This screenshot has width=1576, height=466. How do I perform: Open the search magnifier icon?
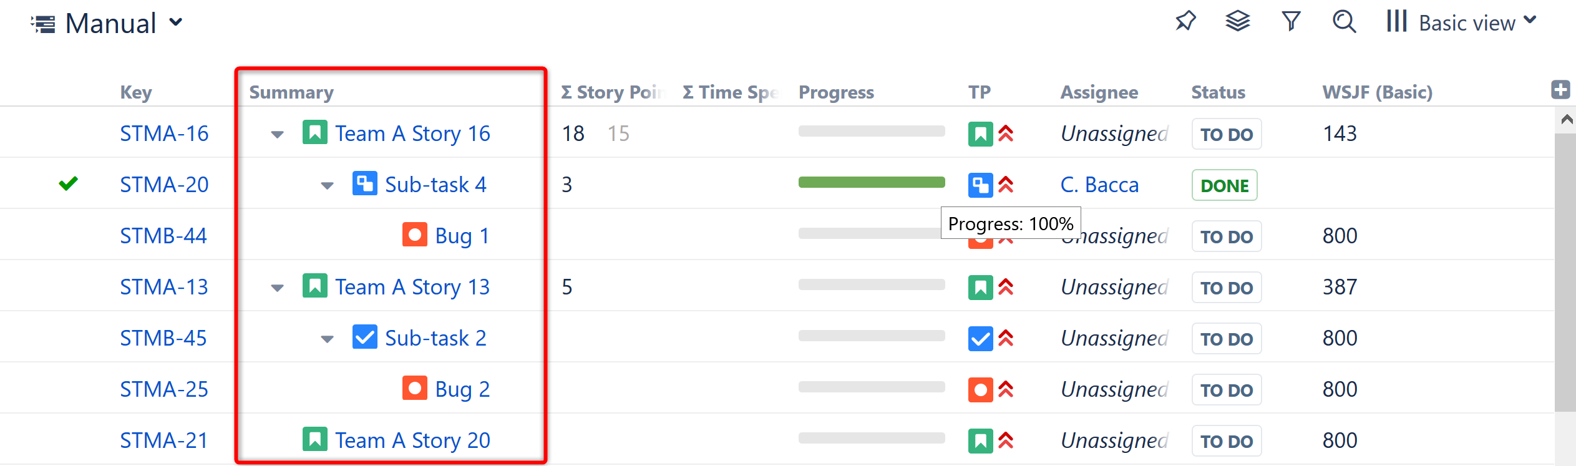tap(1343, 22)
